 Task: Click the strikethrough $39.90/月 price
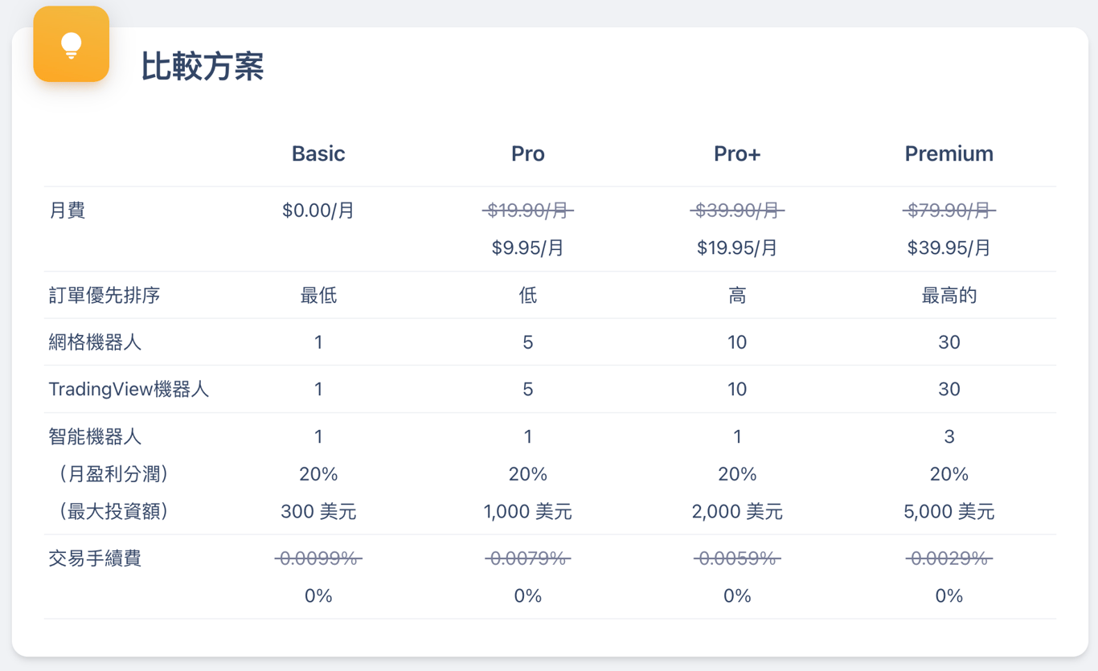[x=736, y=211]
